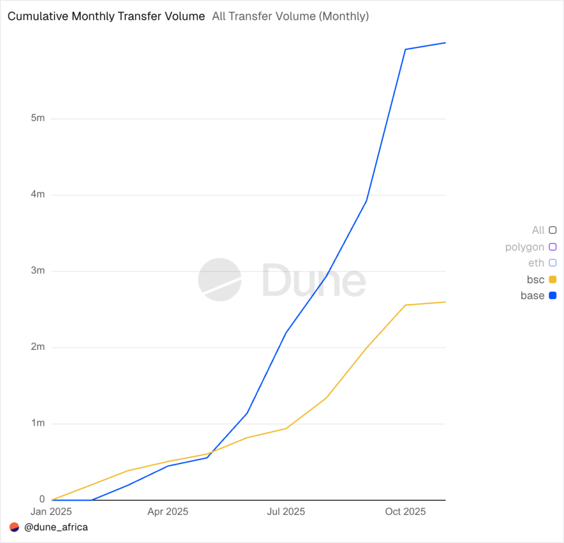Click the 'Apr 2025' x-axis label
The width and height of the screenshot is (564, 543).
click(168, 512)
